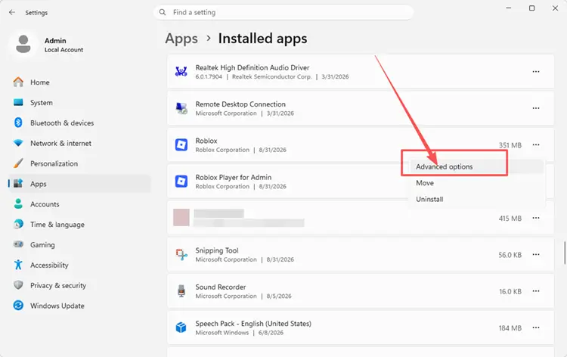Open more options for Remote Desktop Connection

pyautogui.click(x=536, y=108)
